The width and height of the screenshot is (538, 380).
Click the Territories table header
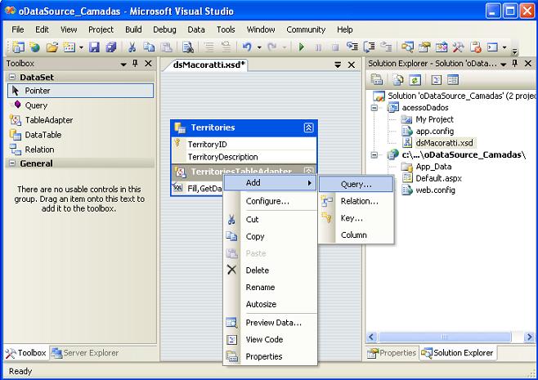pos(244,127)
